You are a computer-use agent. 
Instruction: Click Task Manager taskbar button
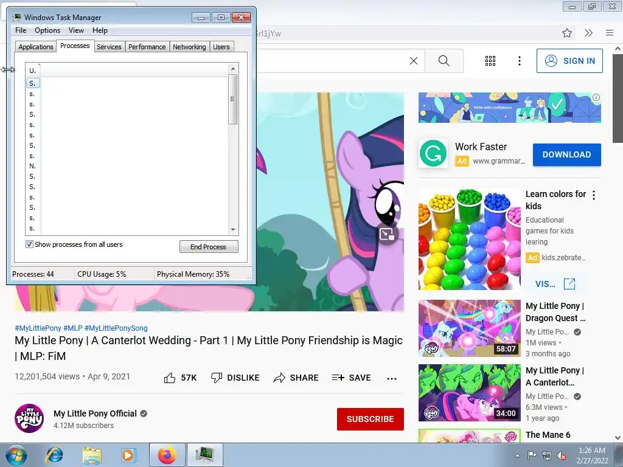coord(205,455)
